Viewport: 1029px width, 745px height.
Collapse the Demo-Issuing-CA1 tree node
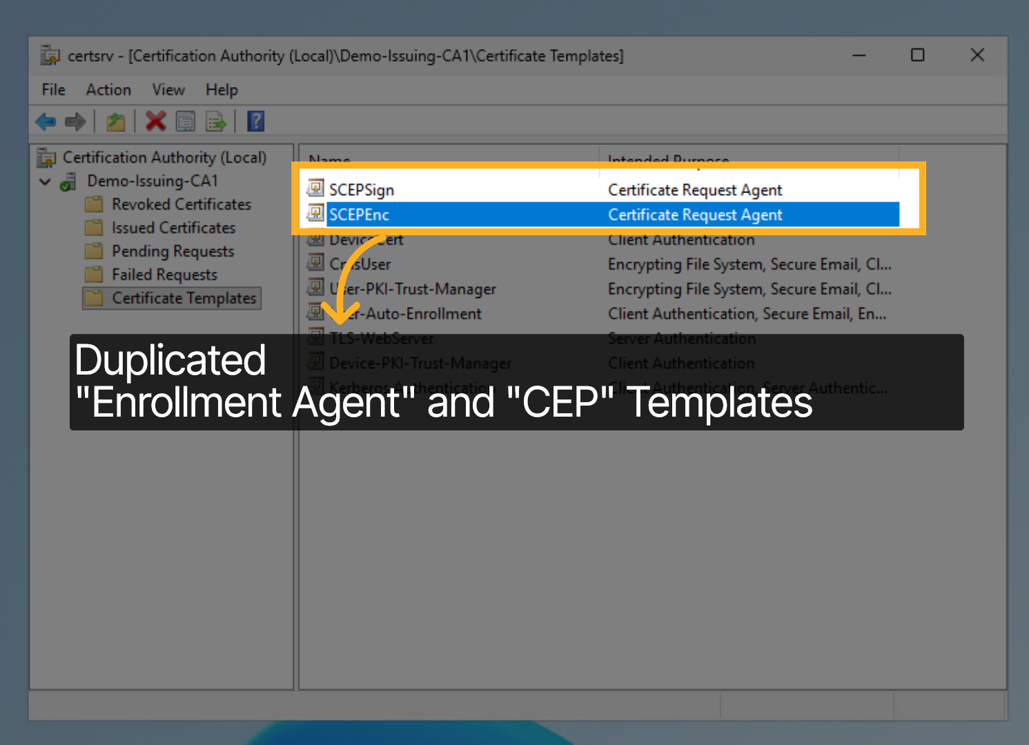(46, 181)
